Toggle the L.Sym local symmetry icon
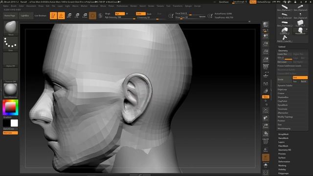 266,84
